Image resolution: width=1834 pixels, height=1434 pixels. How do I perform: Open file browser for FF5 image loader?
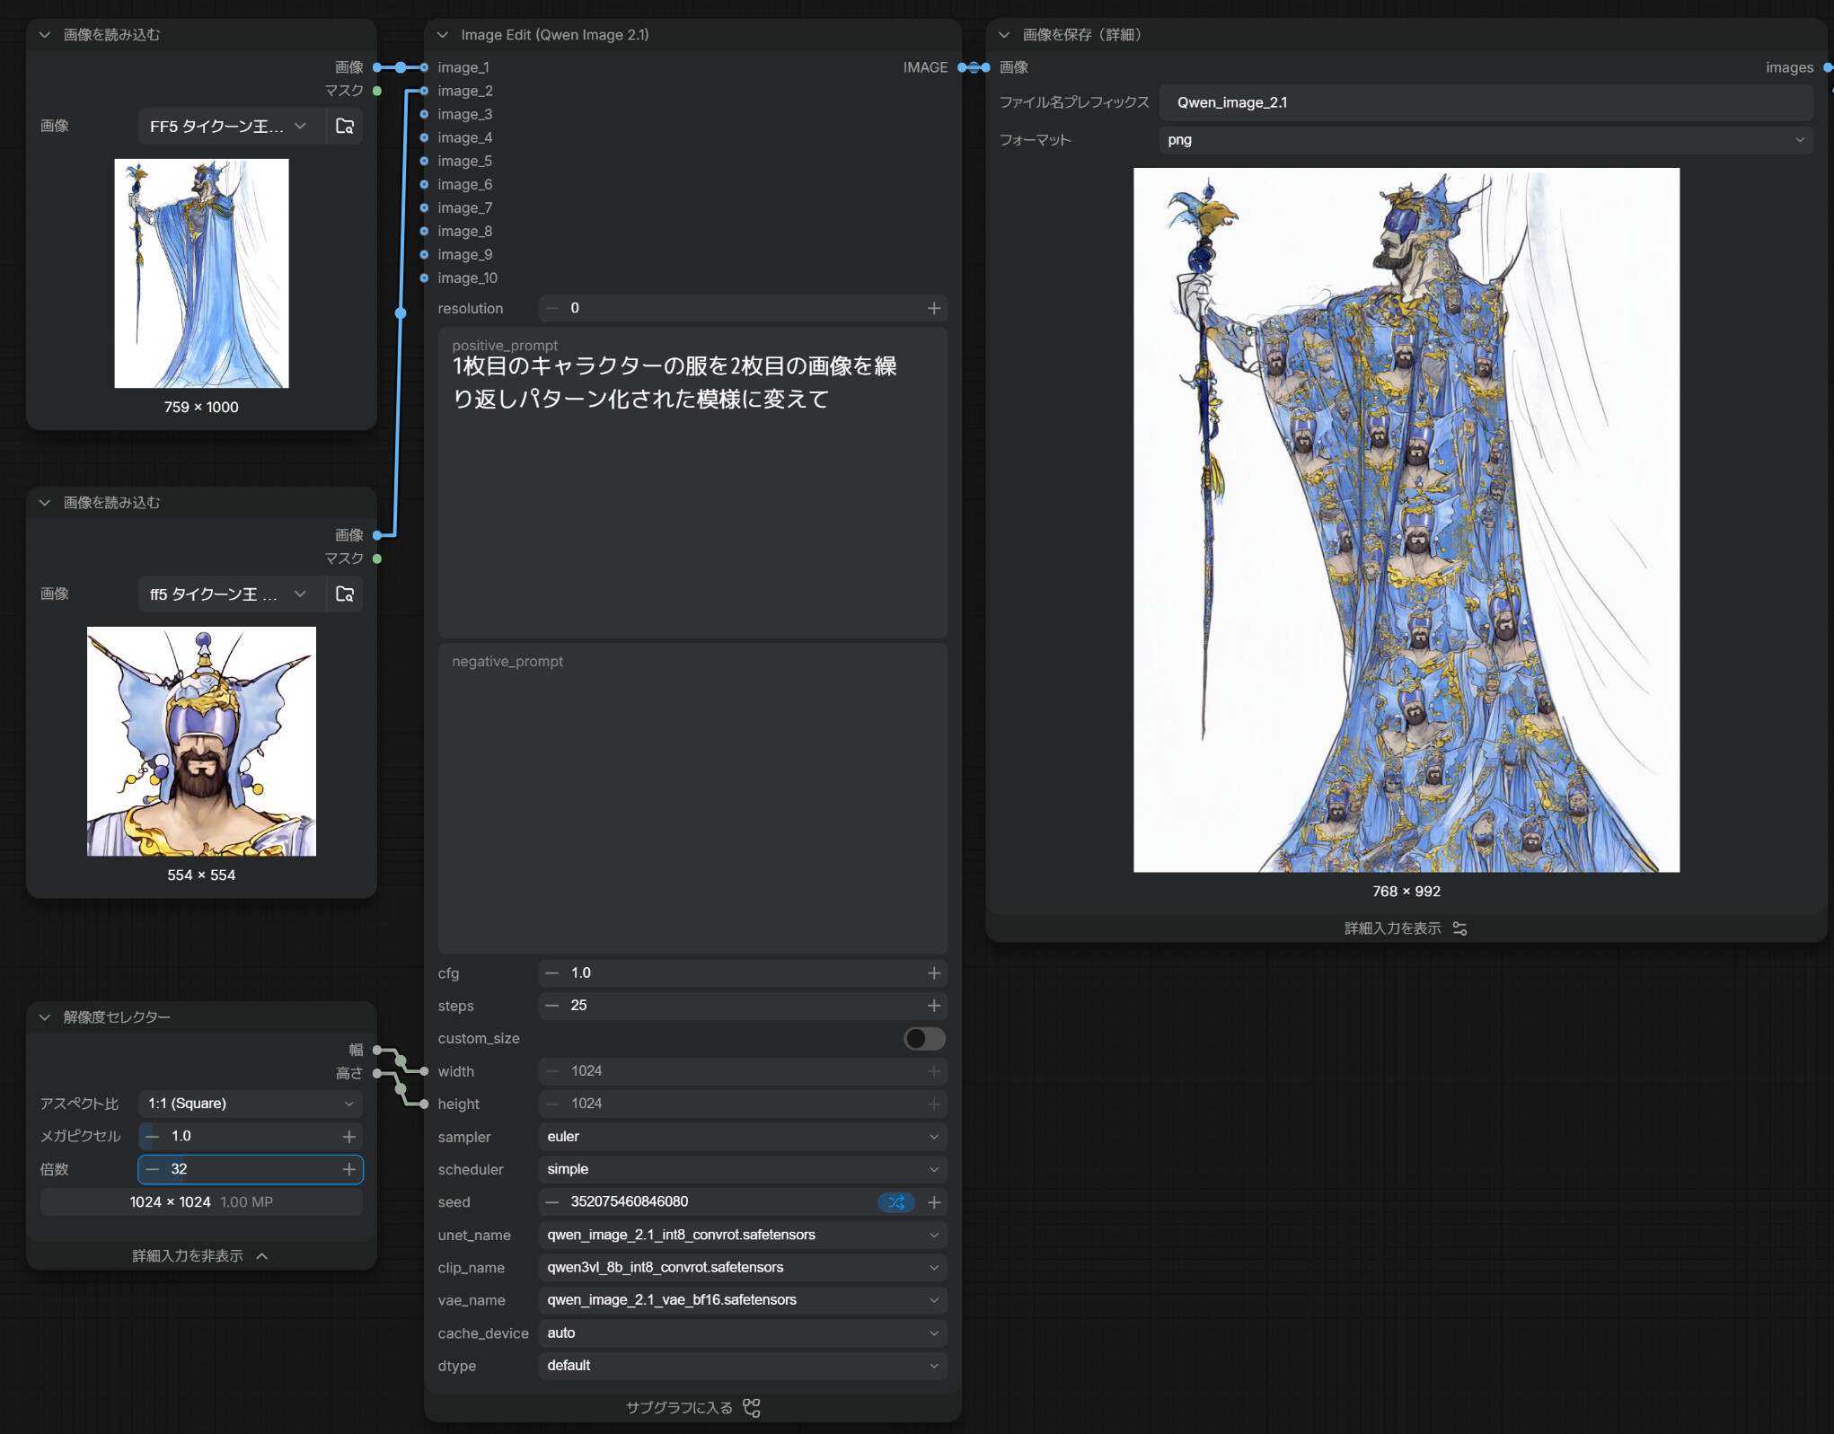(x=345, y=127)
